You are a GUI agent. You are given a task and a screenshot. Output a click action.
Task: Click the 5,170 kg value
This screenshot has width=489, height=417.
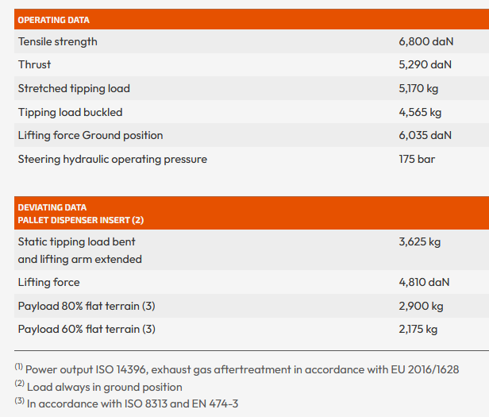pos(420,88)
